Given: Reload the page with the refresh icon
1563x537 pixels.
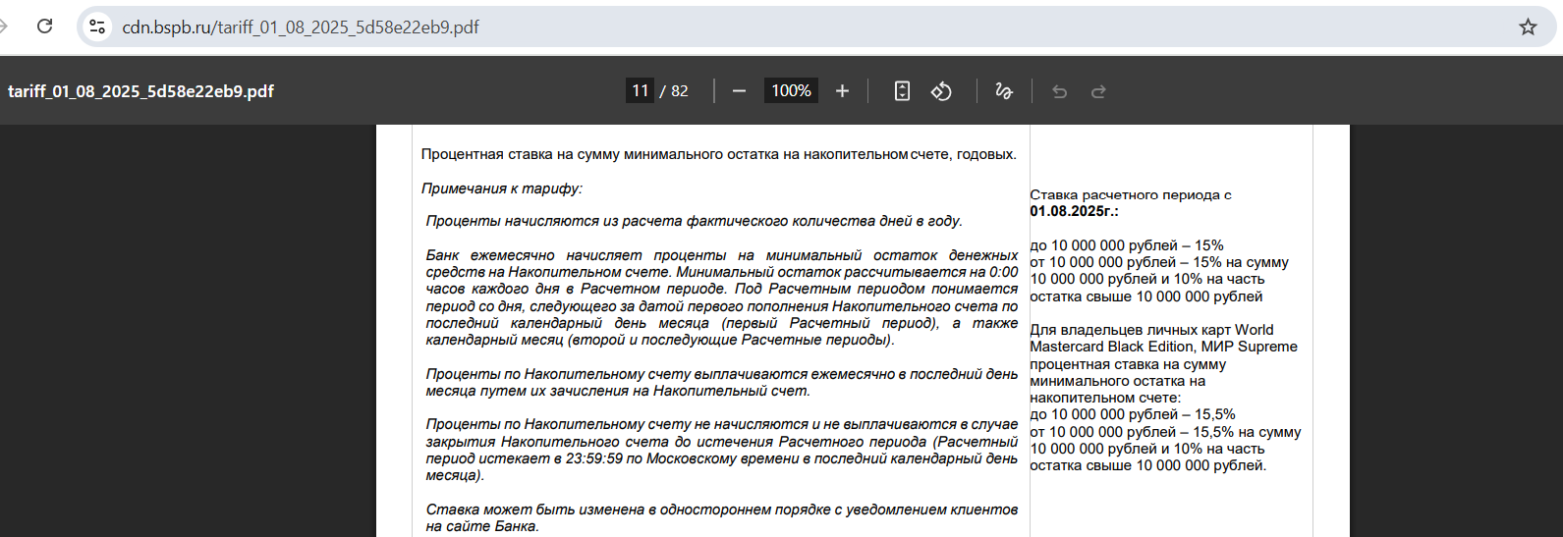Looking at the screenshot, I should [44, 27].
